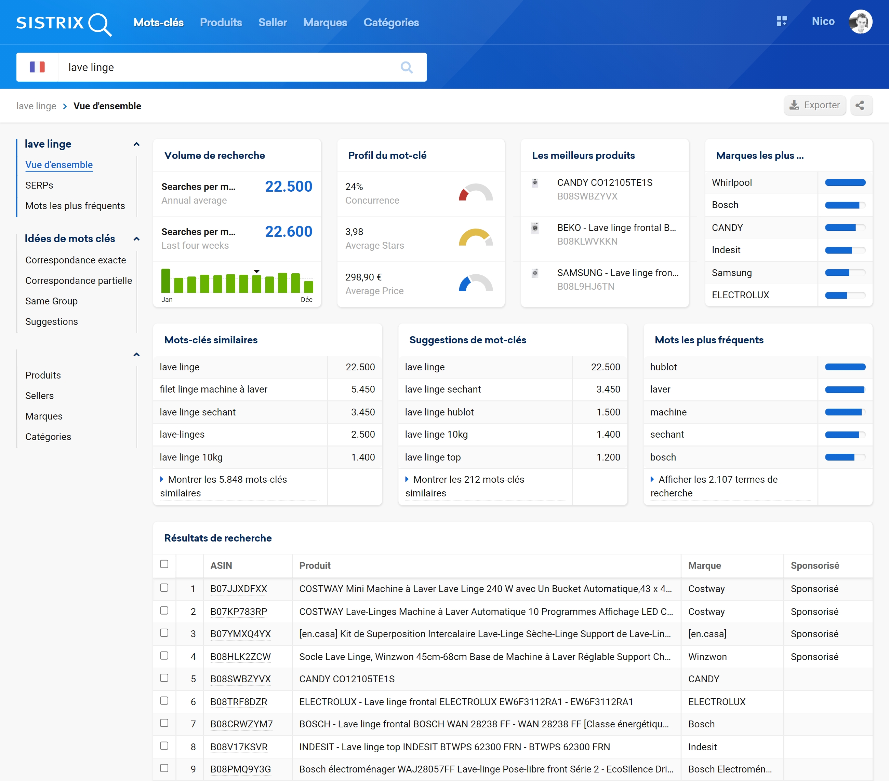
Task: Select keyword 'filet linge machine à laver'
Action: [x=214, y=390]
